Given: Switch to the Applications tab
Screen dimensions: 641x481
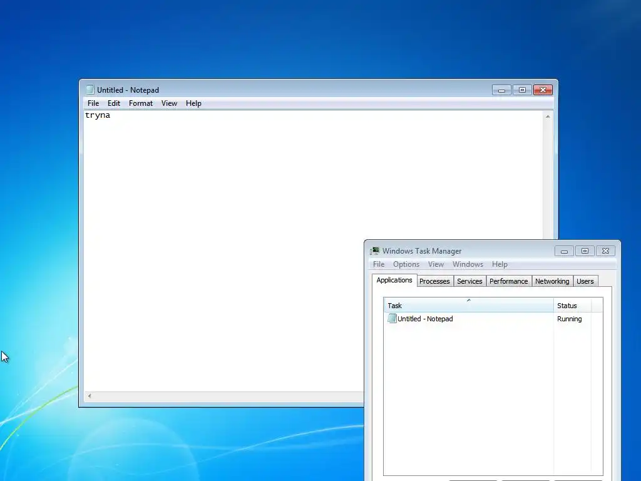Looking at the screenshot, I should click(394, 280).
